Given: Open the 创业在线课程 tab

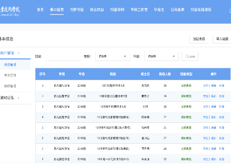Looking at the screenshot, I should coord(201,10).
